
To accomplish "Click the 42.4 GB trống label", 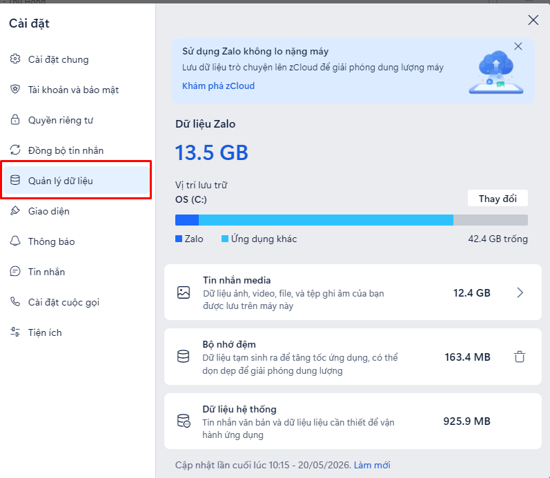I will pos(498,239).
